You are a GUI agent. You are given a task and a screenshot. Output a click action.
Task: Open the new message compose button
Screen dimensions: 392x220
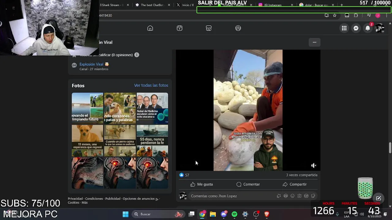379,198
